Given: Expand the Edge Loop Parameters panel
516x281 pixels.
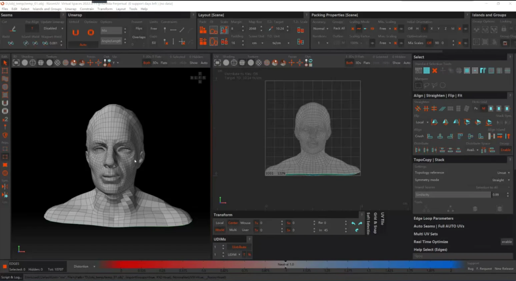Looking at the screenshot, I should 433,219.
